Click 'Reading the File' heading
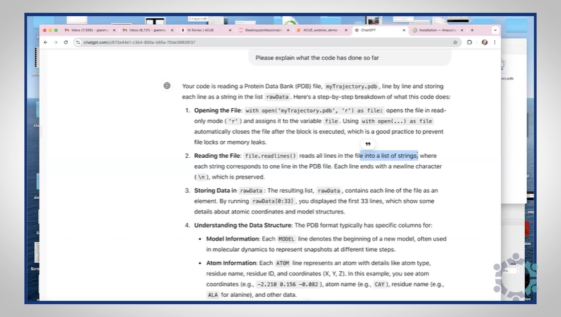The image size is (561, 317). pos(218,156)
